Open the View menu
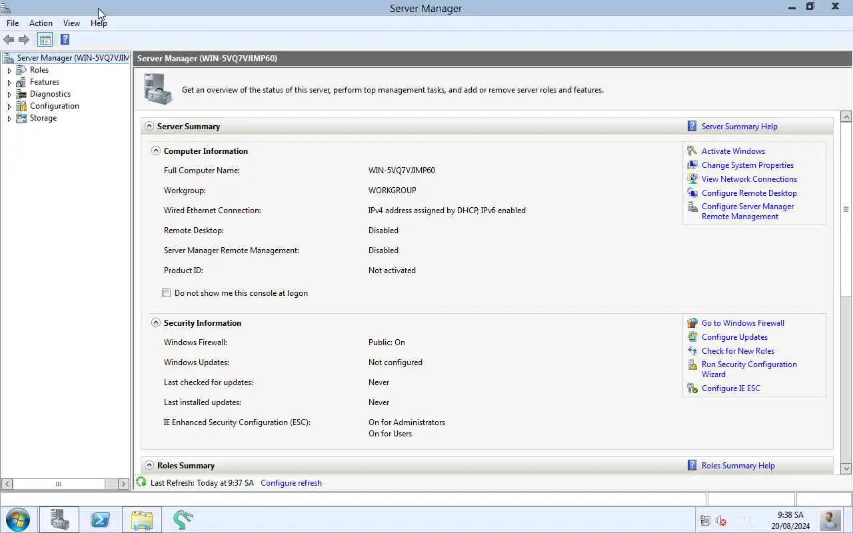 tap(71, 23)
